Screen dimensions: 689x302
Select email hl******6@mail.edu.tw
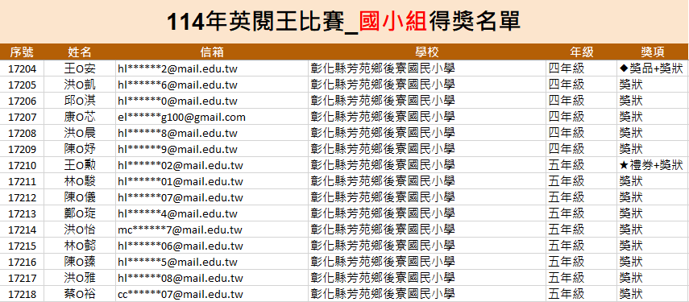click(x=177, y=85)
